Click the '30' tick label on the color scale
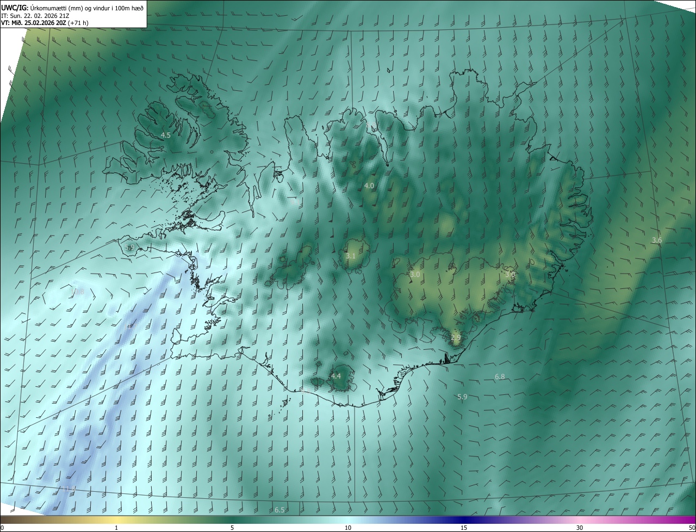 580,528
